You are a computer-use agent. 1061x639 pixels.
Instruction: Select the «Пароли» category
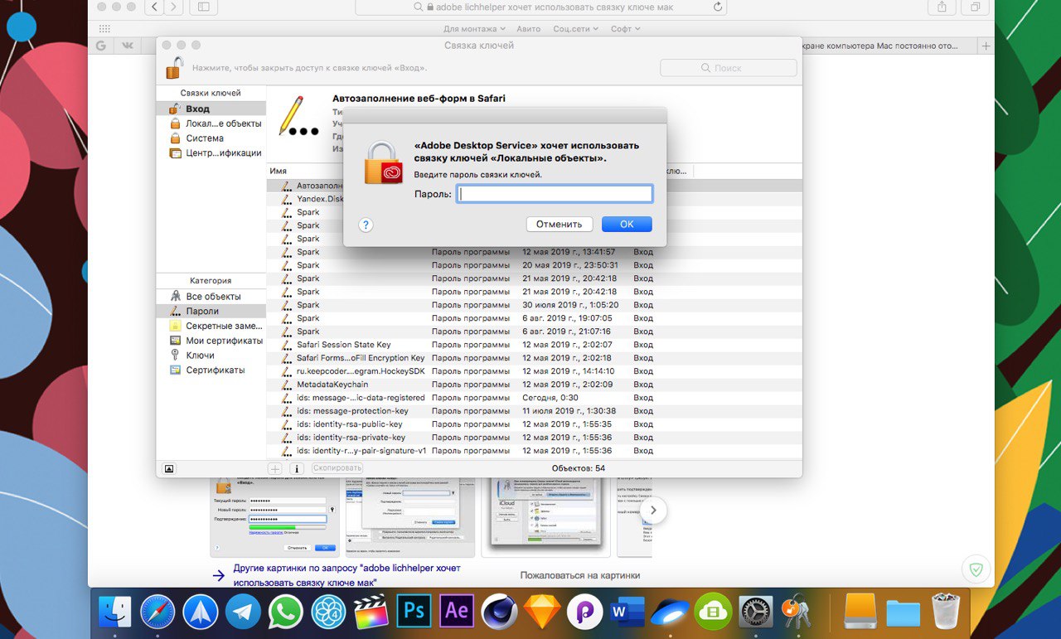click(x=211, y=311)
